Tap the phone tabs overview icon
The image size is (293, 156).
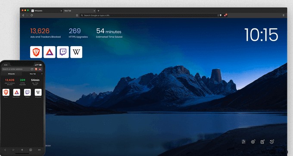(31, 150)
